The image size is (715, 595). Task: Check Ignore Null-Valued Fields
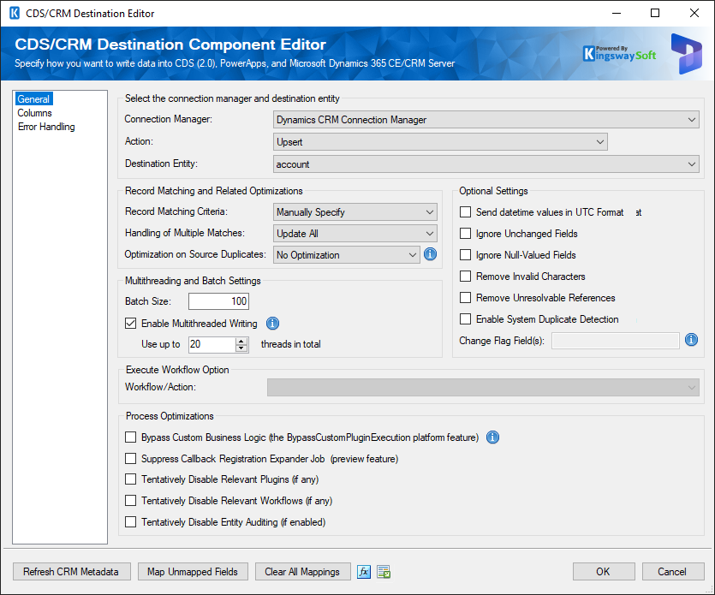(465, 255)
